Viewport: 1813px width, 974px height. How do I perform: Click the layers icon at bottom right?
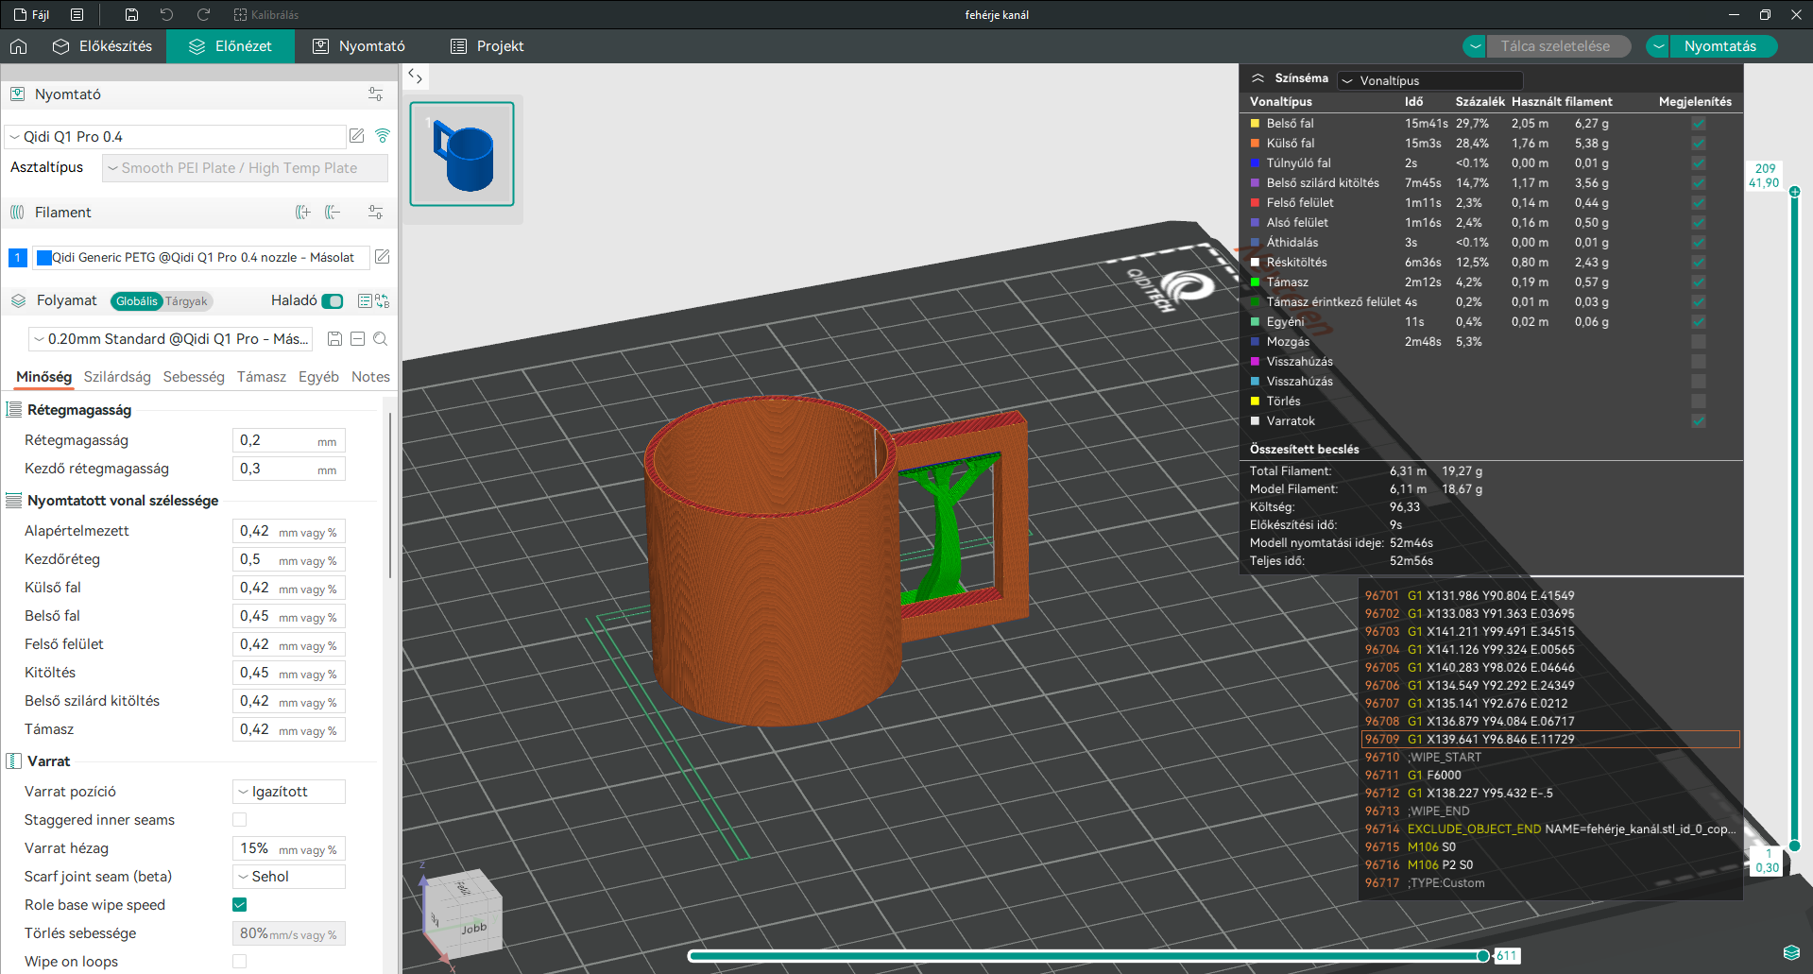point(1791,952)
